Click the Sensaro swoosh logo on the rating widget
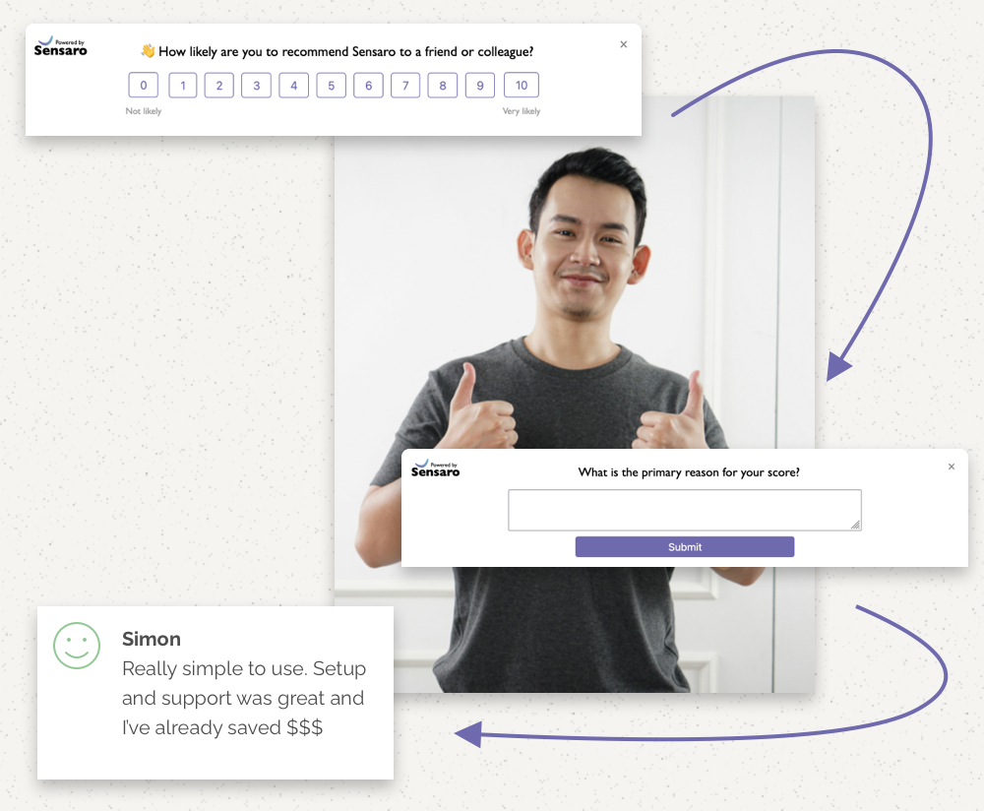The width and height of the screenshot is (984, 811). point(47,42)
